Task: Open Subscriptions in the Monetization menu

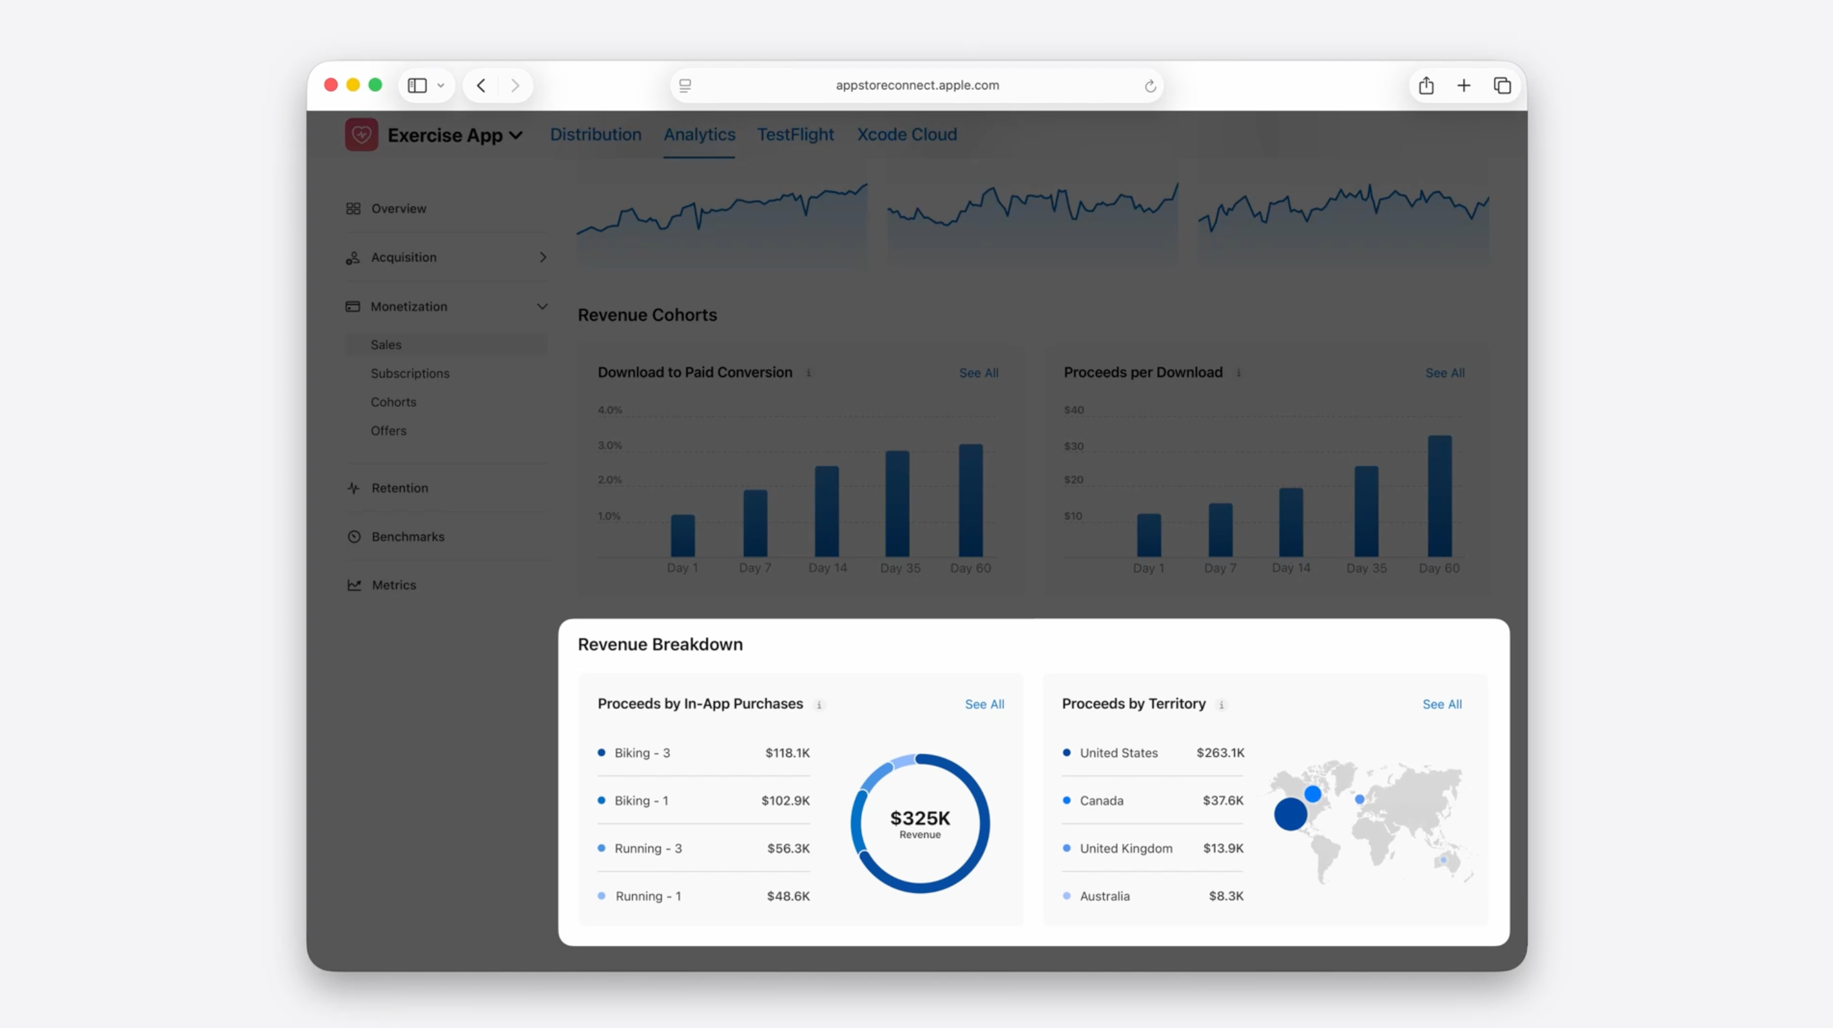Action: pos(410,373)
